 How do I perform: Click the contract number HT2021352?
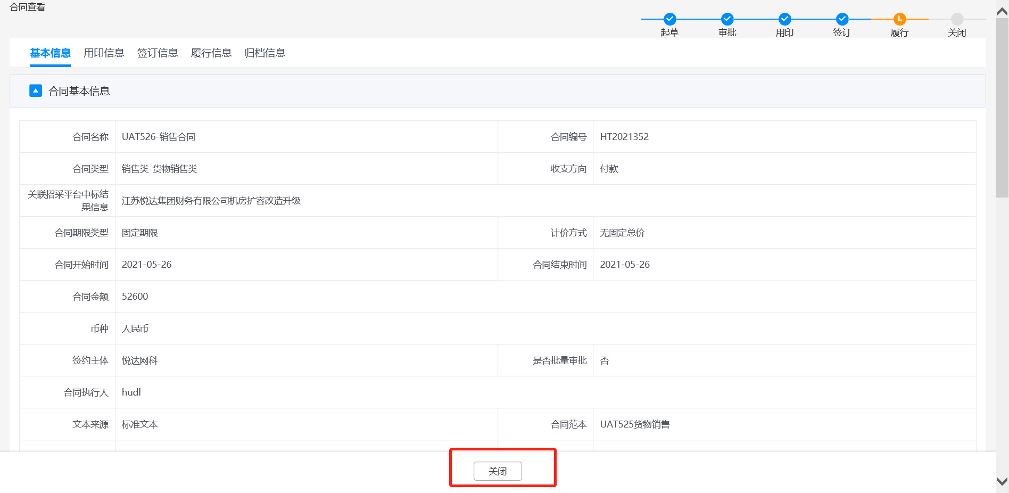click(624, 137)
